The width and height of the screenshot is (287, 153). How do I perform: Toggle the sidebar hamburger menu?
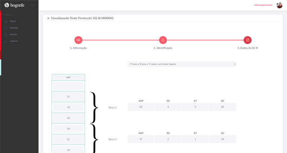tap(32, 5)
